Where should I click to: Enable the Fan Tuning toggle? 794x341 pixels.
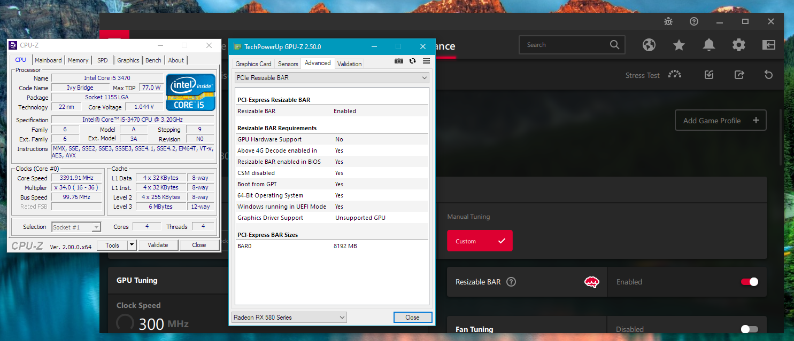749,329
